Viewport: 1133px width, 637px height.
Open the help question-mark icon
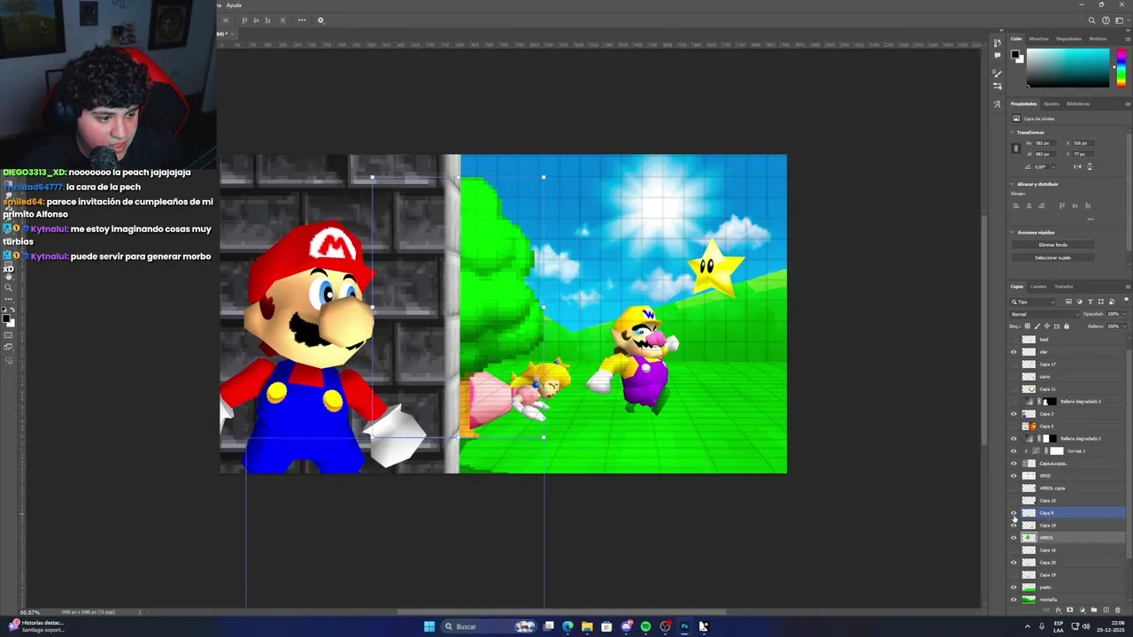click(x=1106, y=20)
